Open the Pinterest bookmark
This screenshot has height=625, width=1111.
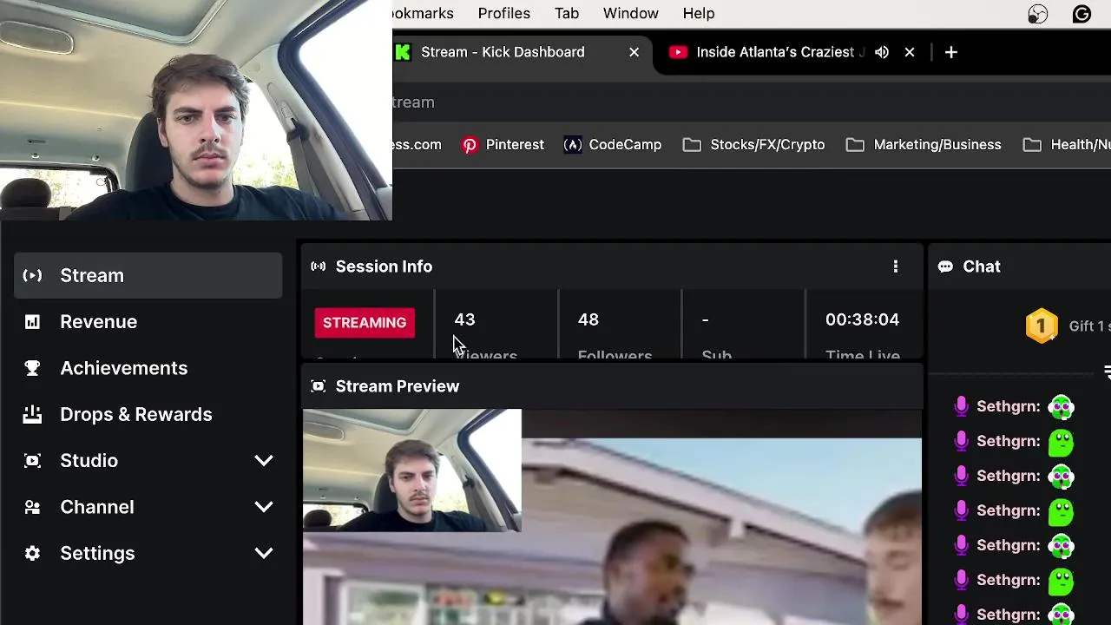point(503,145)
